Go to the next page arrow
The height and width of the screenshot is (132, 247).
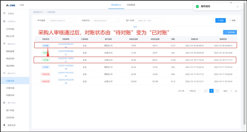click(x=217, y=91)
